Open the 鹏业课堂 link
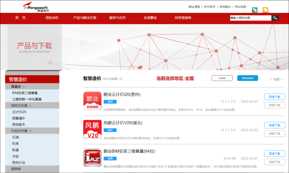Image resolution: width=289 pixels, height=173 pixels. (194, 7)
